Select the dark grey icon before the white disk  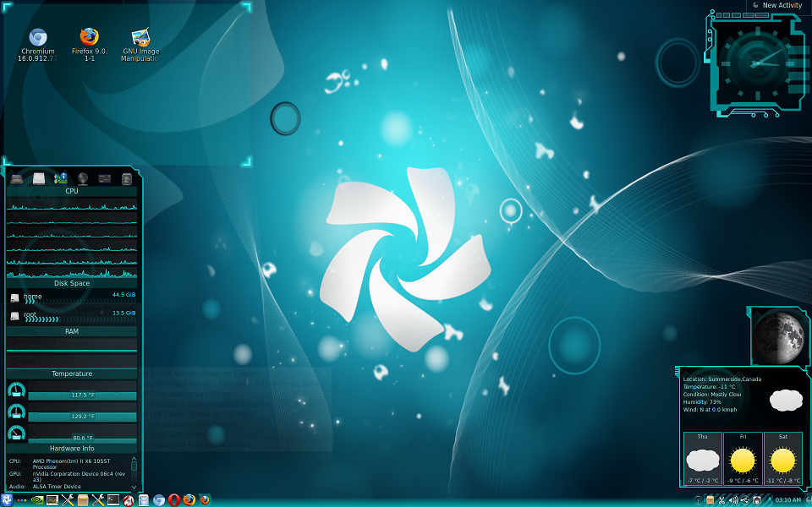coord(17,179)
